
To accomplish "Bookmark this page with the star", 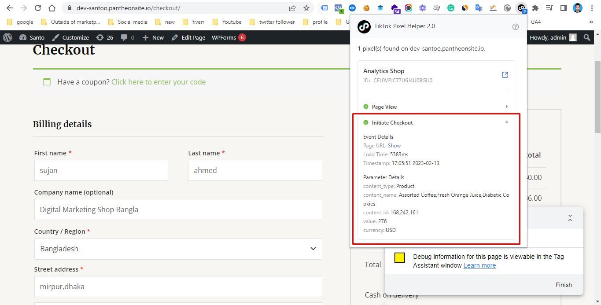I will [x=306, y=8].
